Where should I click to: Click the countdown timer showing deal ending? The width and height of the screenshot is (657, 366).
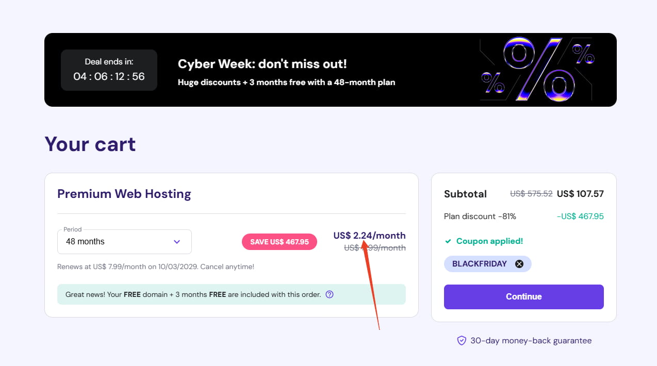click(109, 70)
